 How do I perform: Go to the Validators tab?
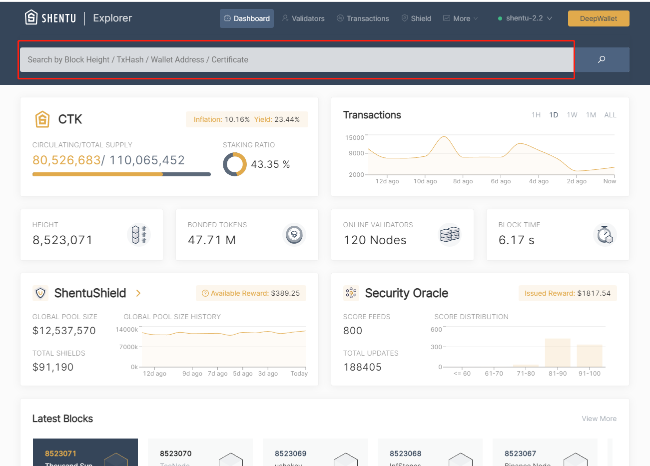tap(303, 18)
